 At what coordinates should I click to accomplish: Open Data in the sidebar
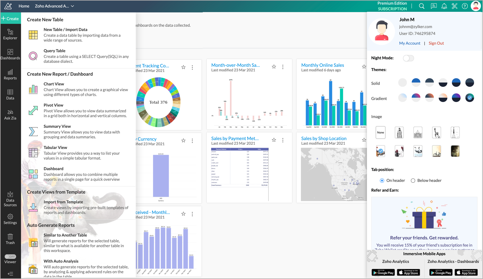[x=10, y=95]
